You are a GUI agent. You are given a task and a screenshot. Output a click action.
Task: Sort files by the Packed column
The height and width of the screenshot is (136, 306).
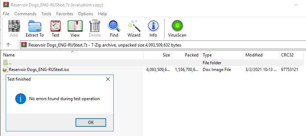coord(186,55)
